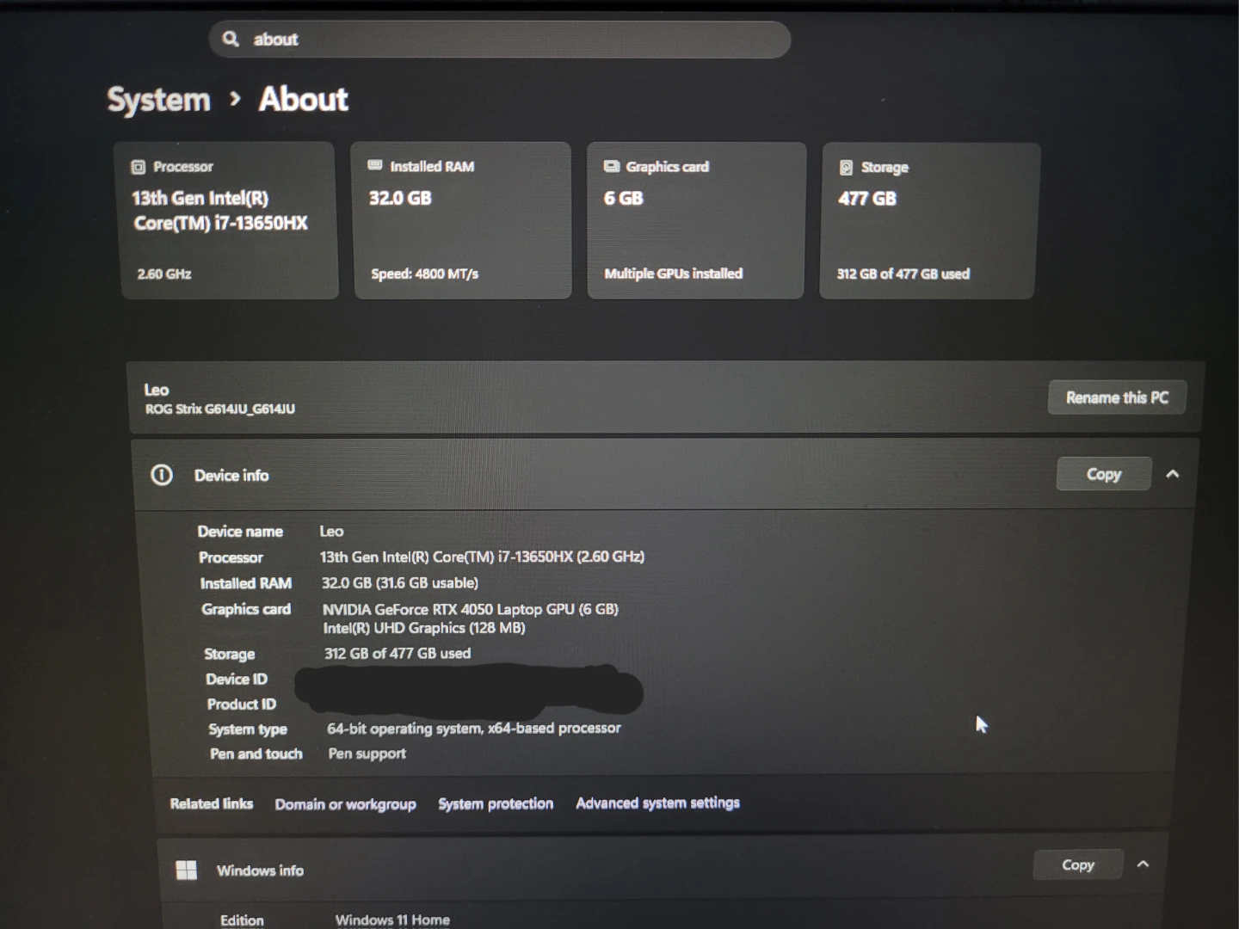Click the Device info section header title

coord(231,475)
